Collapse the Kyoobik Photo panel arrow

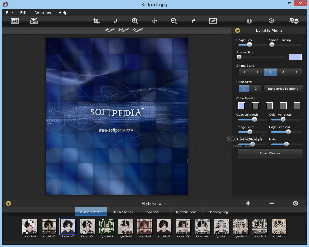[237, 30]
